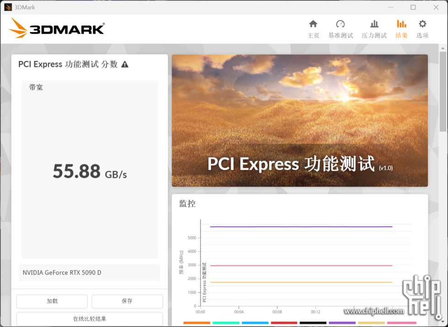Open the 选项 options gear icon
The height and width of the screenshot is (327, 448).
pyautogui.click(x=422, y=24)
